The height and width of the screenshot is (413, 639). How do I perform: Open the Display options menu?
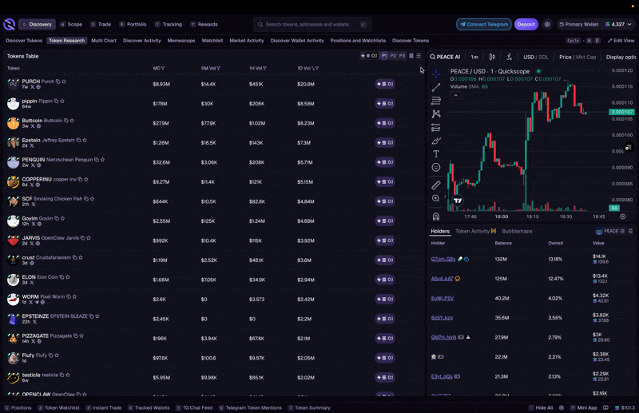[x=621, y=57]
